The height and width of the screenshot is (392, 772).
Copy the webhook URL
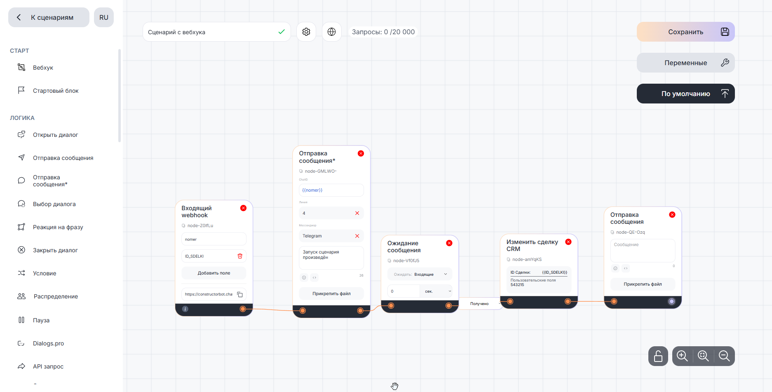240,294
